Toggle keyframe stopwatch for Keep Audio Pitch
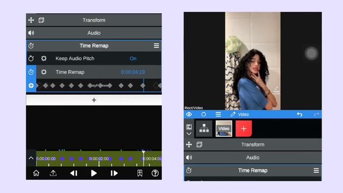343x193 pixels. pos(31,58)
